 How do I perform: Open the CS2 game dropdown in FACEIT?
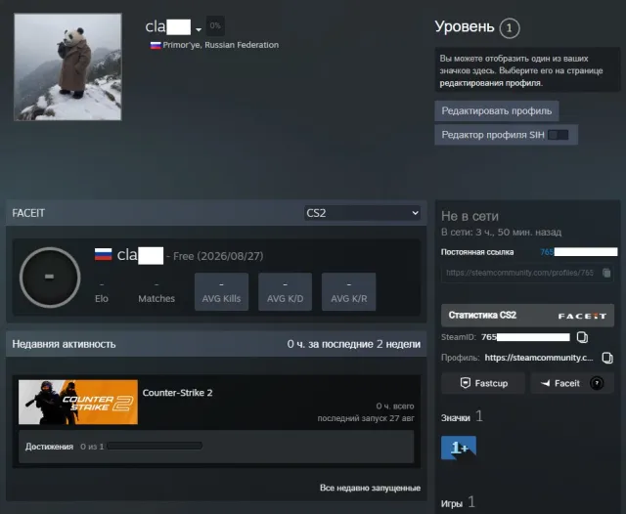[x=362, y=213]
